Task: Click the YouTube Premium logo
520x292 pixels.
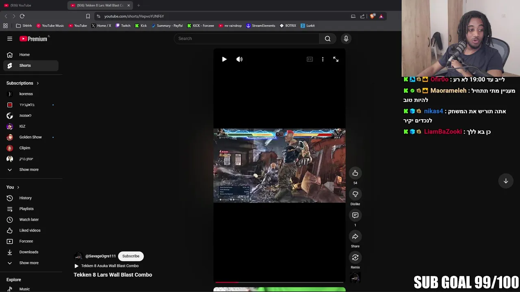Action: click(x=35, y=39)
